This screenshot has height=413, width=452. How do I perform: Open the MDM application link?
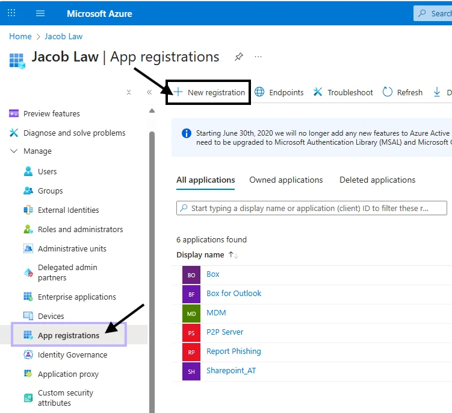[x=216, y=313]
